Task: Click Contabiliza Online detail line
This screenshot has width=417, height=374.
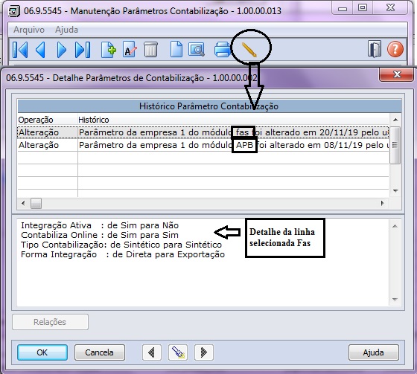Action: tap(100, 235)
